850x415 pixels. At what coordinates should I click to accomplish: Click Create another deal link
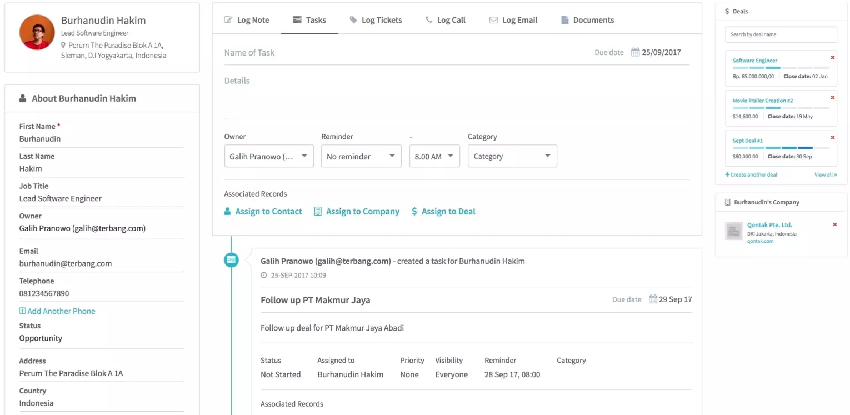tap(751, 174)
